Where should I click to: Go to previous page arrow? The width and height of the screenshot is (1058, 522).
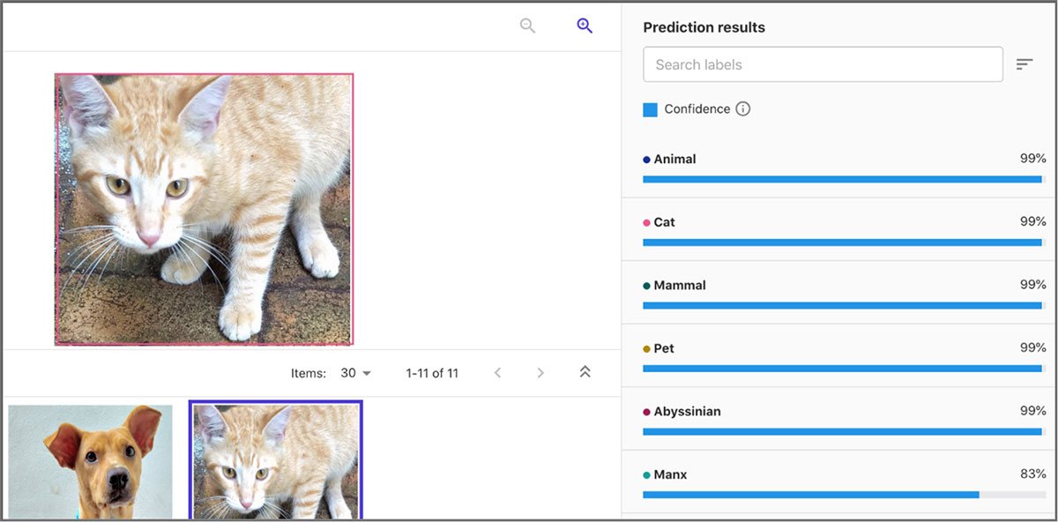497,373
